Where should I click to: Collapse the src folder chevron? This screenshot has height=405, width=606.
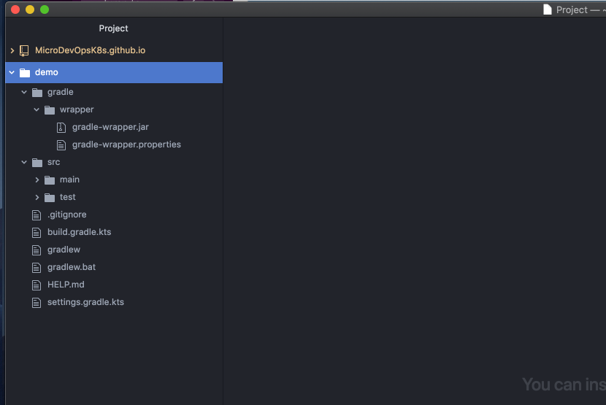[x=24, y=162]
